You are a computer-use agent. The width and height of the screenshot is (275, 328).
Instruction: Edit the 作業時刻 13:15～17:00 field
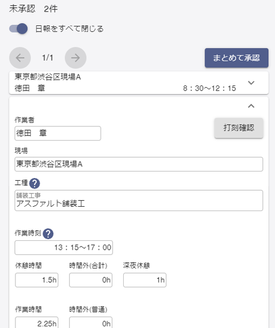[x=64, y=248]
